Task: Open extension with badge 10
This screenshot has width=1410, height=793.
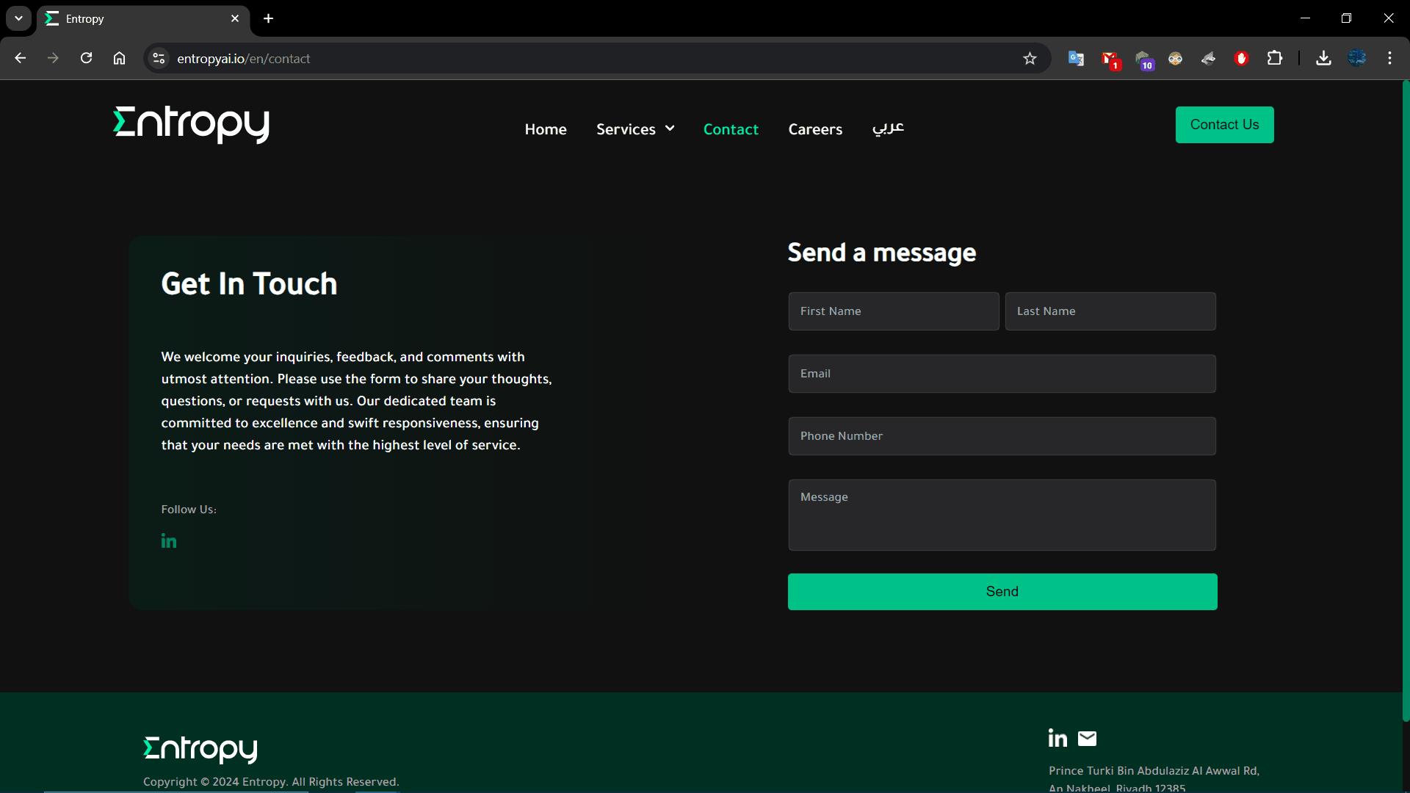Action: click(x=1143, y=59)
